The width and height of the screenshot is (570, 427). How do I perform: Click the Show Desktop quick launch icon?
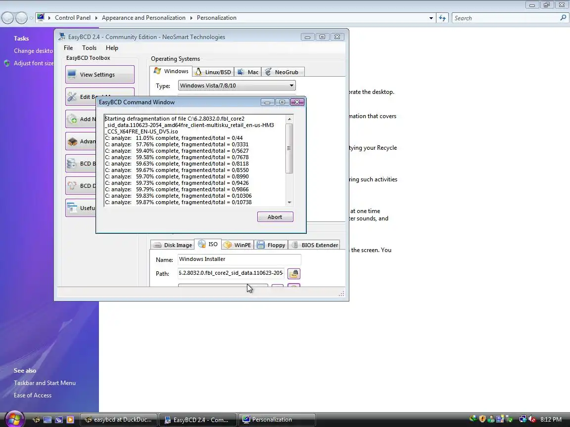[x=47, y=420]
